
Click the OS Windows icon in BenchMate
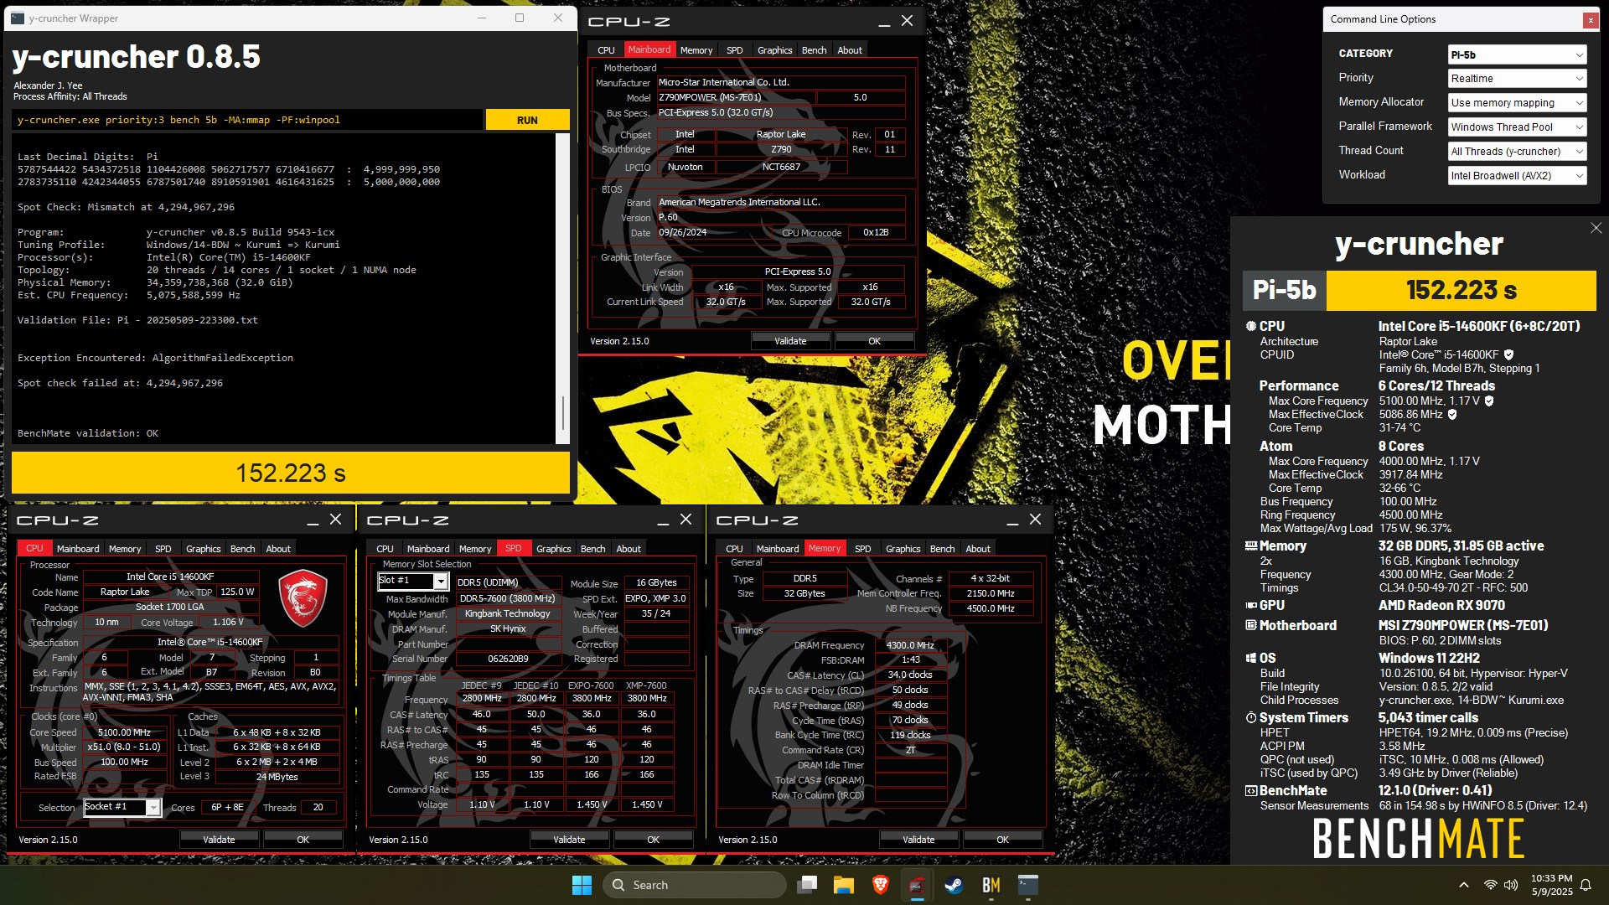[1250, 659]
